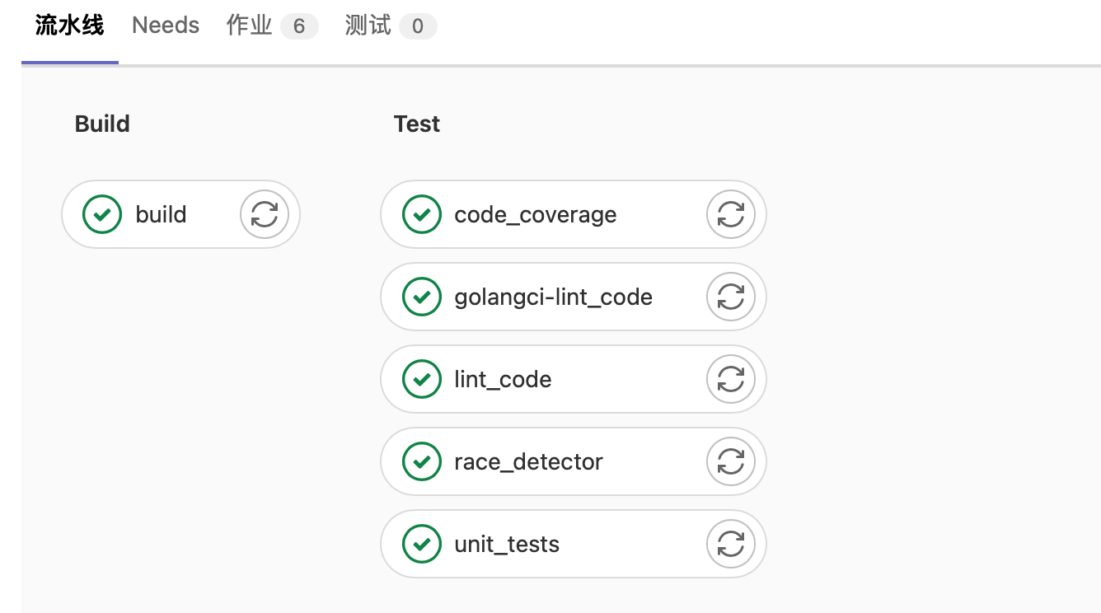Screen dimensions: 1101x613
Task: Click lint_code success status icon
Action: point(422,379)
